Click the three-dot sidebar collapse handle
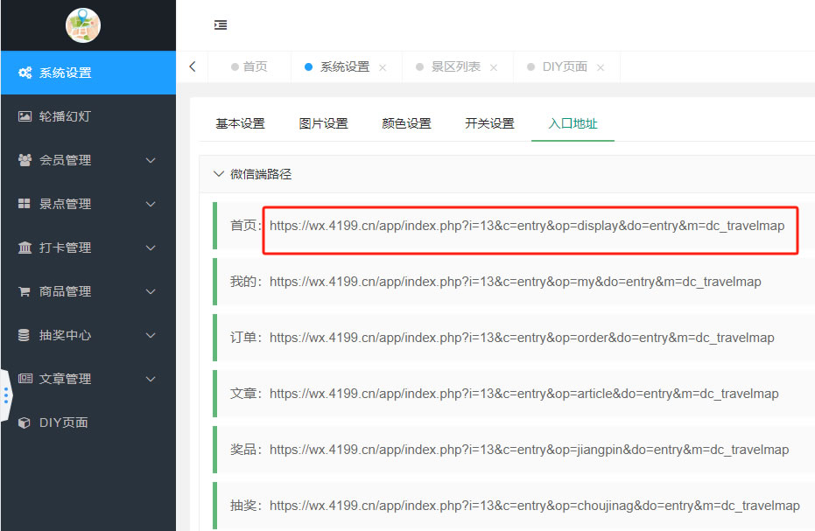 tap(6, 395)
